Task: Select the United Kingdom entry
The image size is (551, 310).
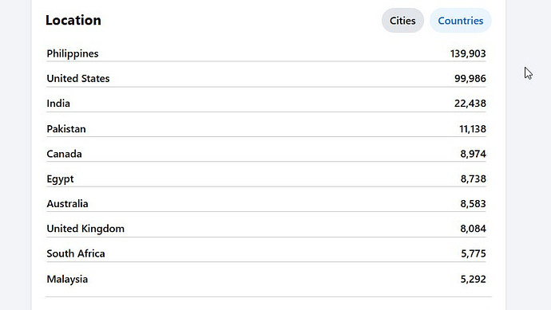Action: (x=266, y=228)
